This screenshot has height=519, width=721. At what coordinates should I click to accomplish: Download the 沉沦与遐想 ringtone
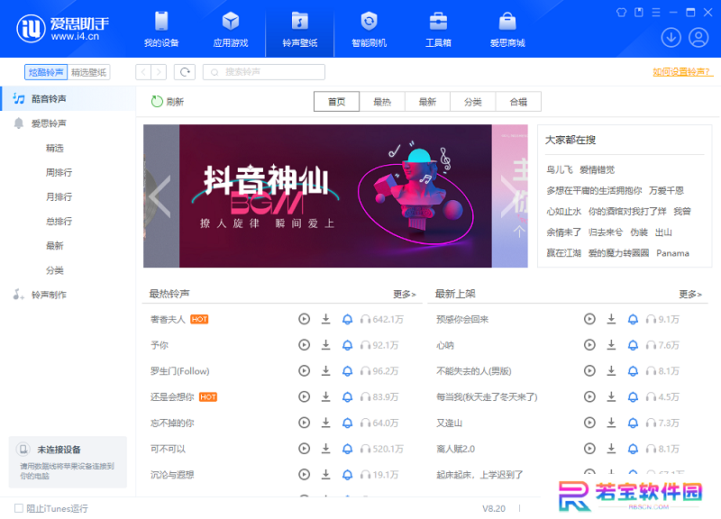[x=325, y=475]
